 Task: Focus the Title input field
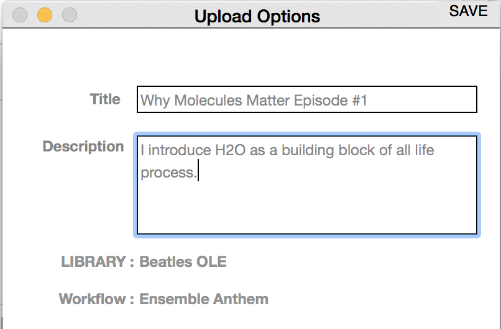tap(306, 99)
